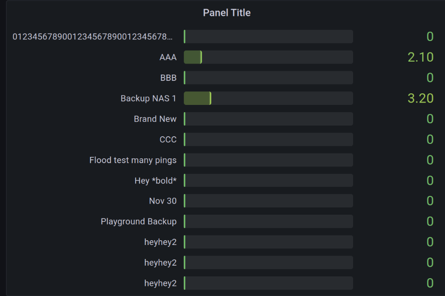The height and width of the screenshot is (296, 445).
Task: Click the AAA row label
Action: [168, 57]
